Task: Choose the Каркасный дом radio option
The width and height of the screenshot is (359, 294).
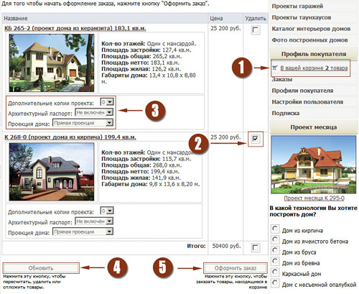Action: pos(275,272)
